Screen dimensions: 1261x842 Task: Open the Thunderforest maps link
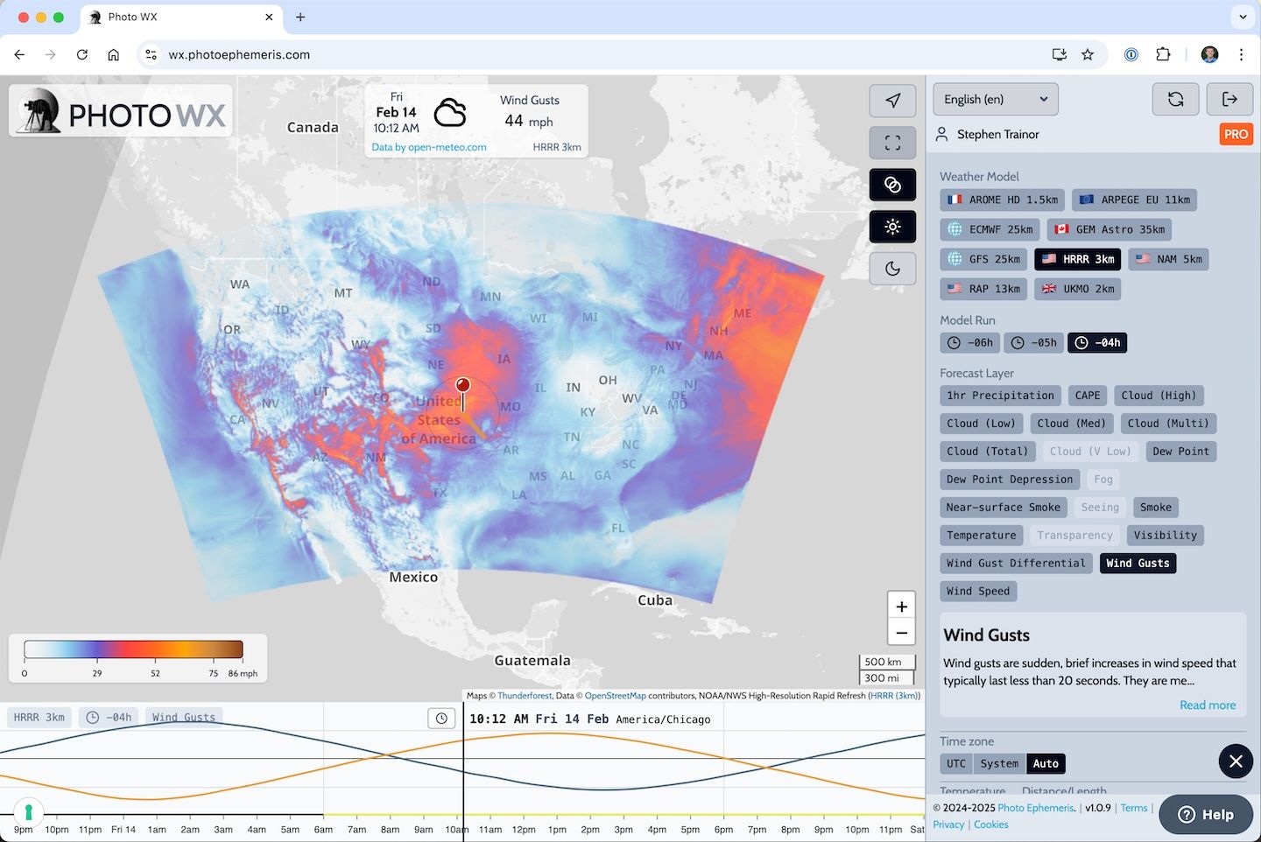[525, 696]
